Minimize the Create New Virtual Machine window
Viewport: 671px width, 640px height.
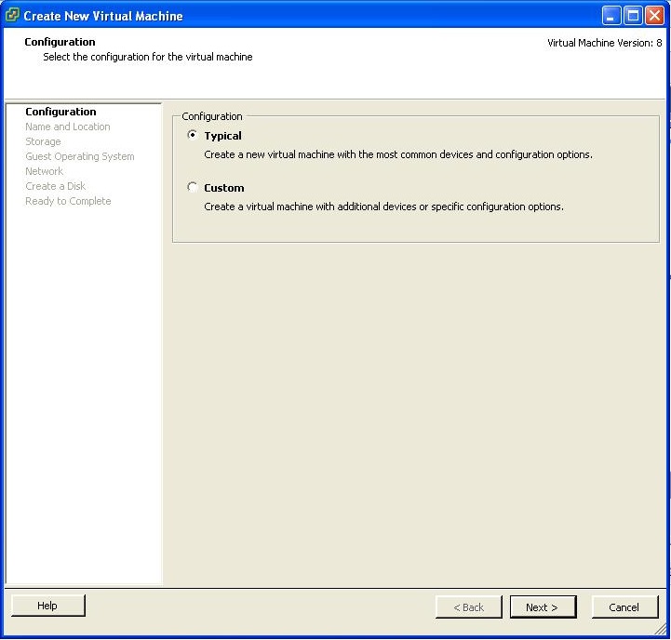point(611,15)
